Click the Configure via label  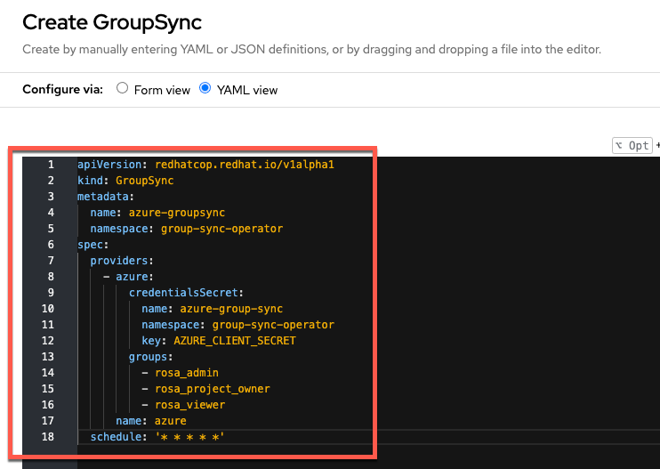[x=63, y=89]
